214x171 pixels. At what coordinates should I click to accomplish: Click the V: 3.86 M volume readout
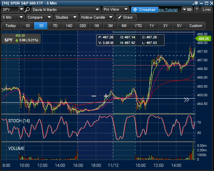coord(106,43)
